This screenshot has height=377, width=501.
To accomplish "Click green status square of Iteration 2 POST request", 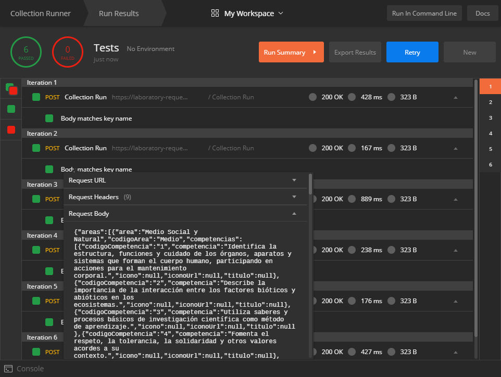I will pos(36,148).
